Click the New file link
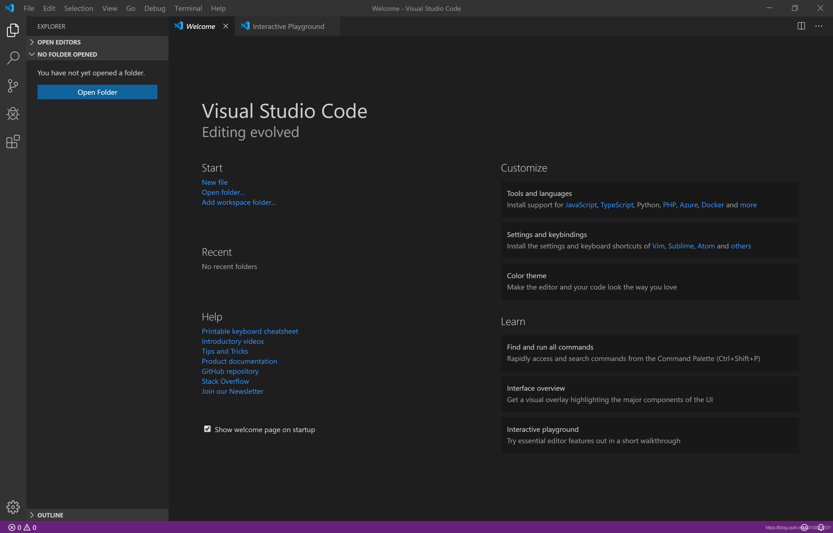 coord(214,182)
